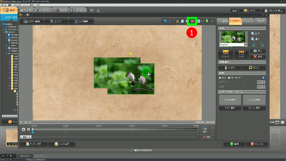Adjust the reflection type slider
286x161 pixels.
point(245,82)
